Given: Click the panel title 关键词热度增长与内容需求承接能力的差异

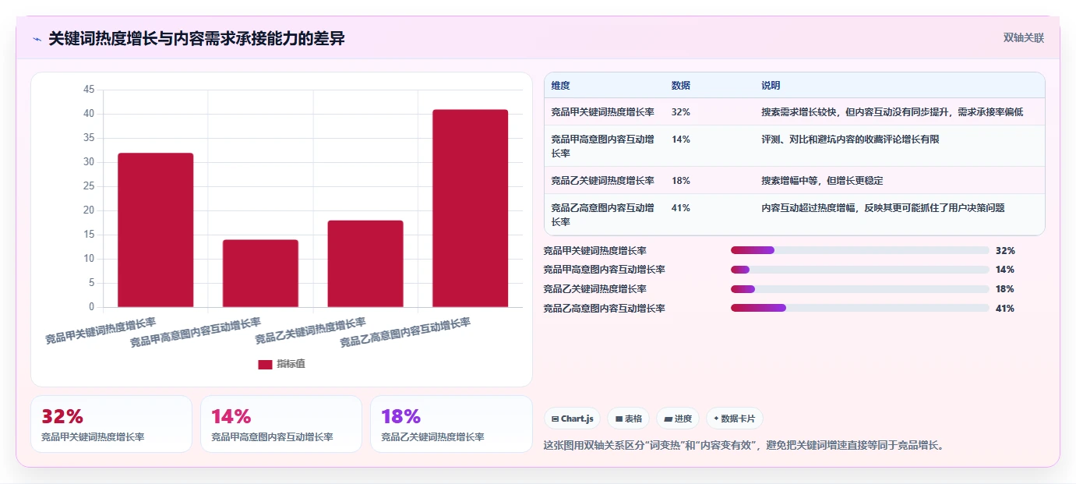Looking at the screenshot, I should (x=196, y=39).
